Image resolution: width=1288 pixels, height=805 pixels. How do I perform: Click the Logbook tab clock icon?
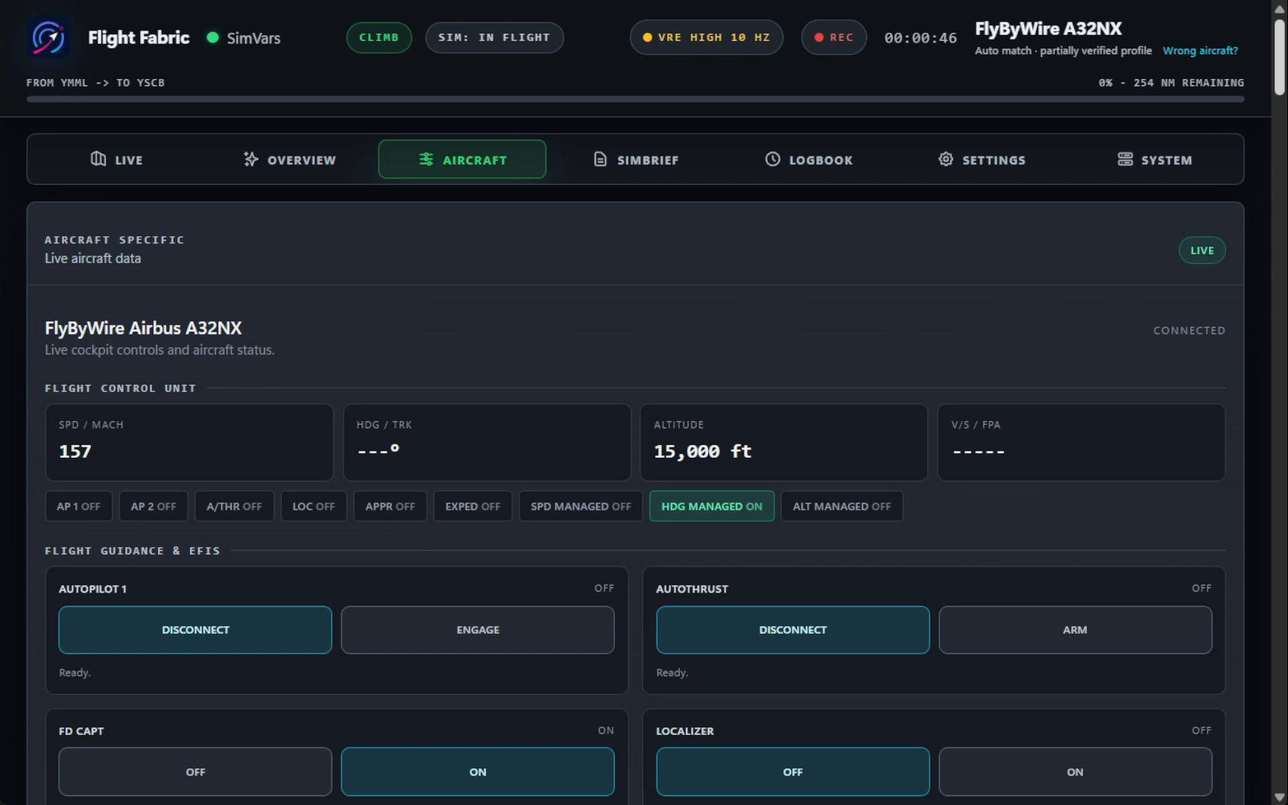click(x=772, y=159)
